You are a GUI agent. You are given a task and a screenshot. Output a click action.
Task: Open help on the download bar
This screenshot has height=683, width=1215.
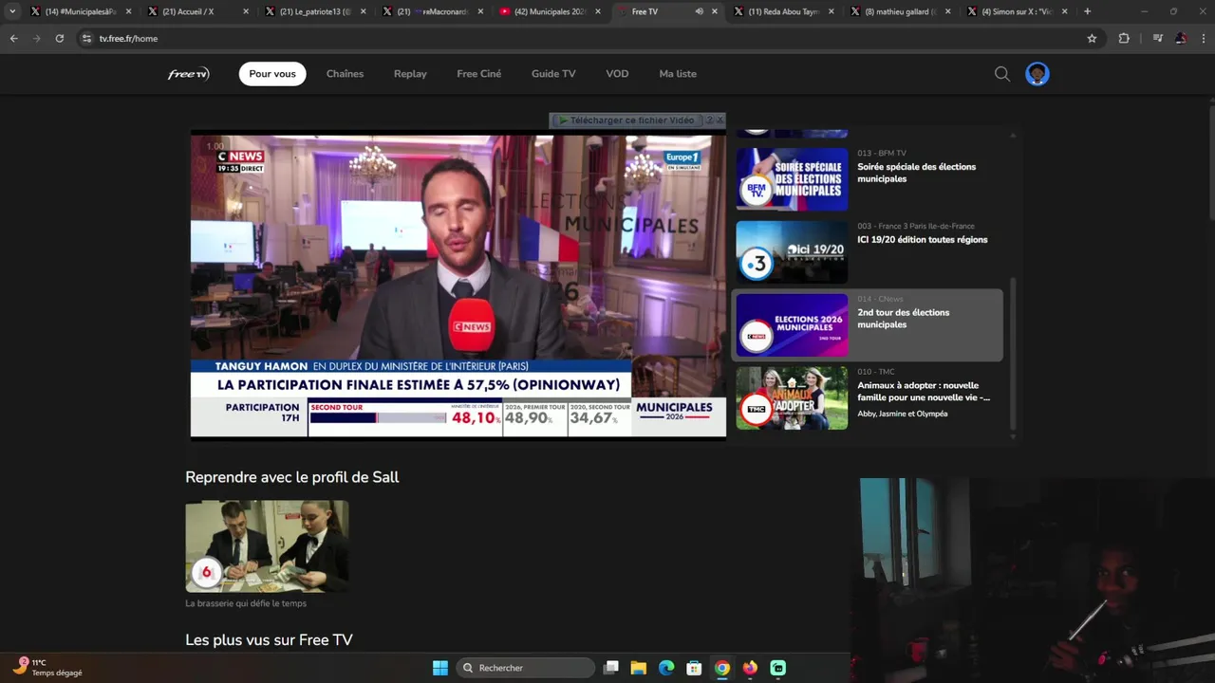click(x=708, y=120)
